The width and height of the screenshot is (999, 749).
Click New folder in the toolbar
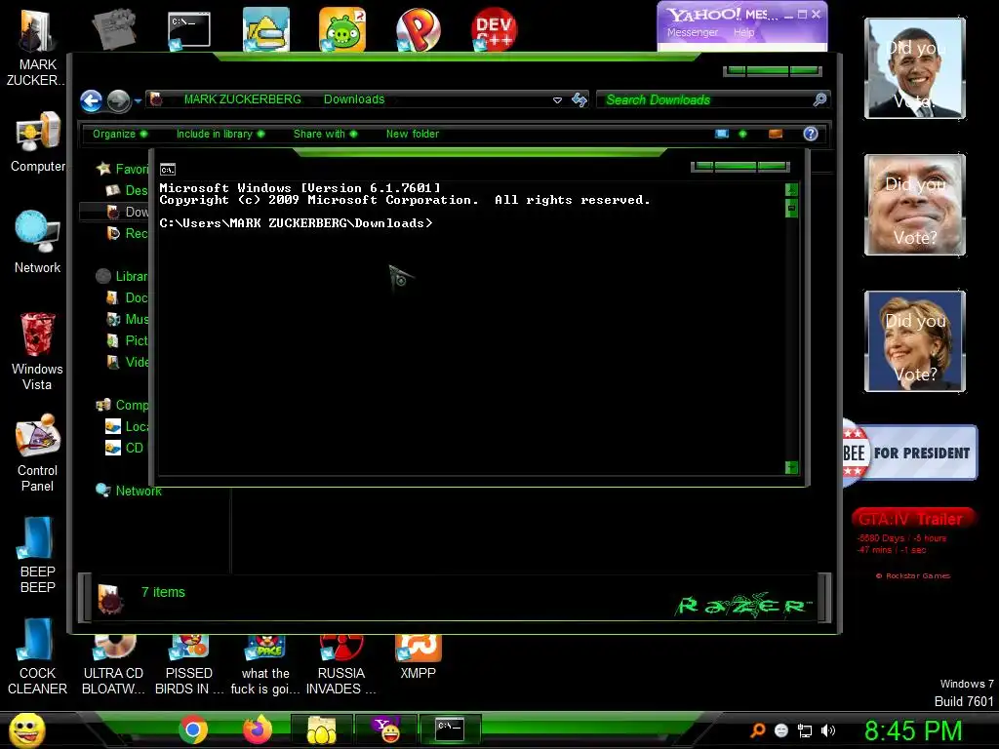pyautogui.click(x=413, y=134)
